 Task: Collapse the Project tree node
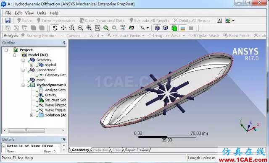[x=6, y=50]
